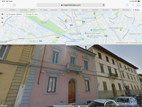The height and width of the screenshot is (107, 142).
Task: Select the Cattedrale di Santa Maria del Fiore marker
Action: [x=88, y=36]
